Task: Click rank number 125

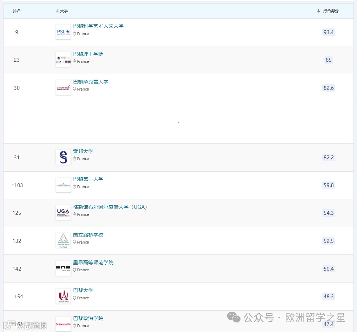Action: point(16,213)
